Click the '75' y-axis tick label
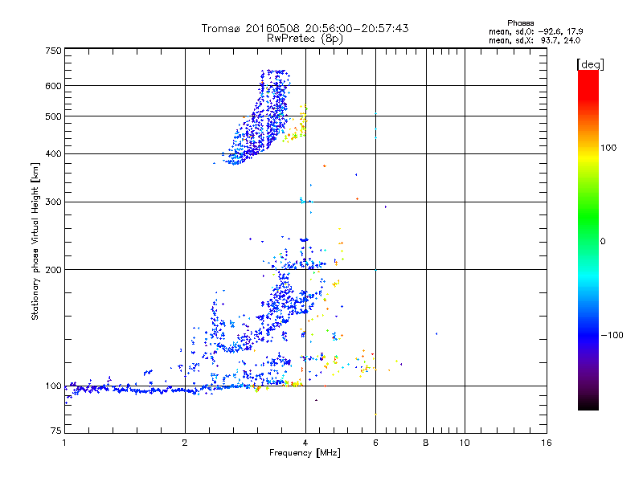 tap(56, 431)
